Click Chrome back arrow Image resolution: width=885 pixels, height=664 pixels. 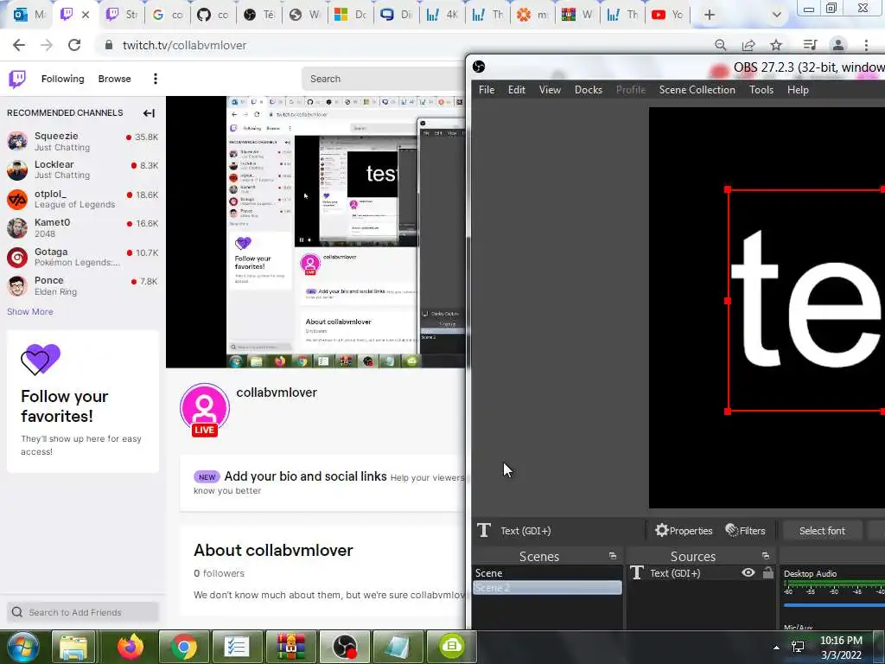19,45
